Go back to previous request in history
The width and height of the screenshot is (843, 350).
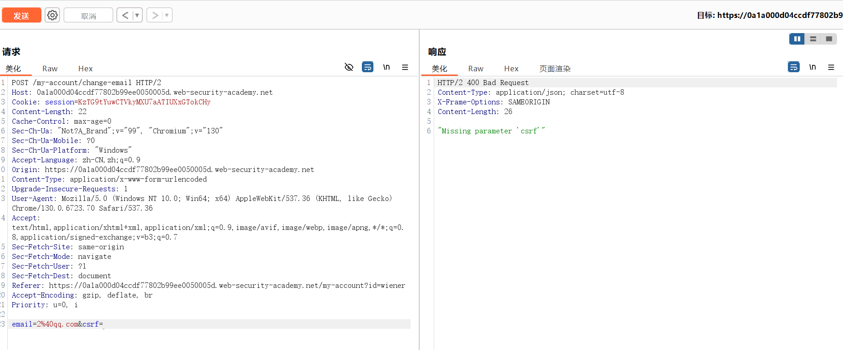[x=125, y=15]
